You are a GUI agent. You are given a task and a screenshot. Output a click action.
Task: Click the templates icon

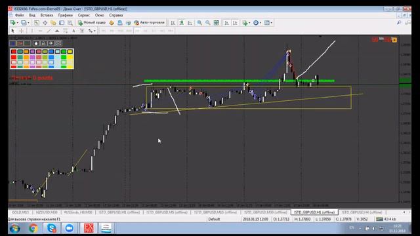(267, 23)
